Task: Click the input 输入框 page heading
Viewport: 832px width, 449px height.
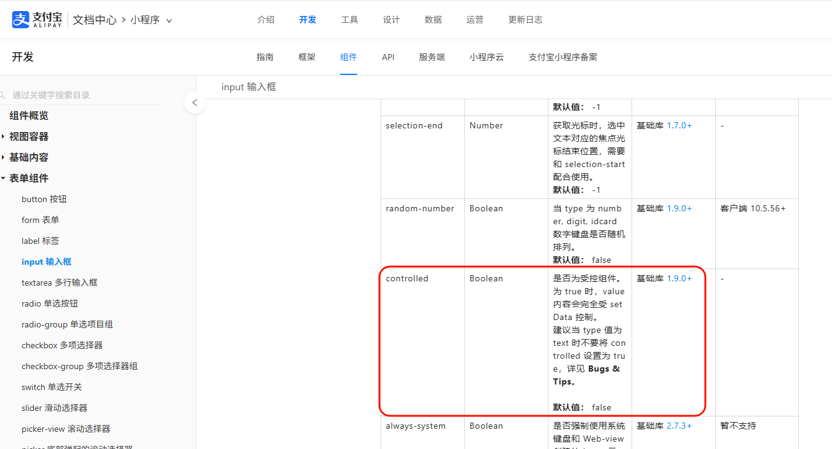Action: 248,87
